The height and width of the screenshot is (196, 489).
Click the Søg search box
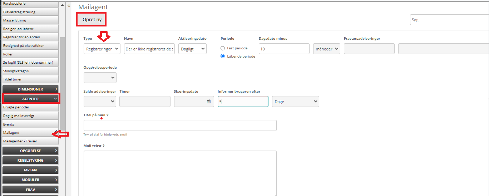coord(449,20)
